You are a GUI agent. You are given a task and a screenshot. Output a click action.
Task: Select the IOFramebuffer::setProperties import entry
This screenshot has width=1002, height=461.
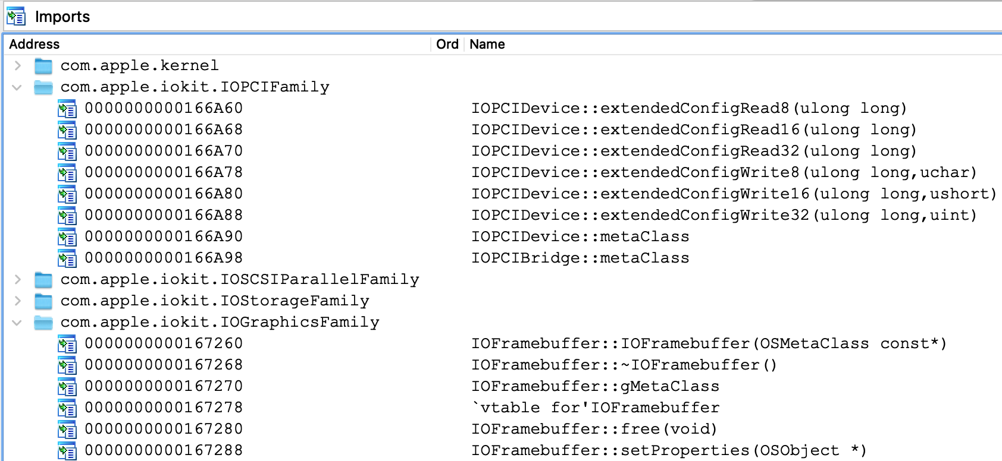click(669, 450)
